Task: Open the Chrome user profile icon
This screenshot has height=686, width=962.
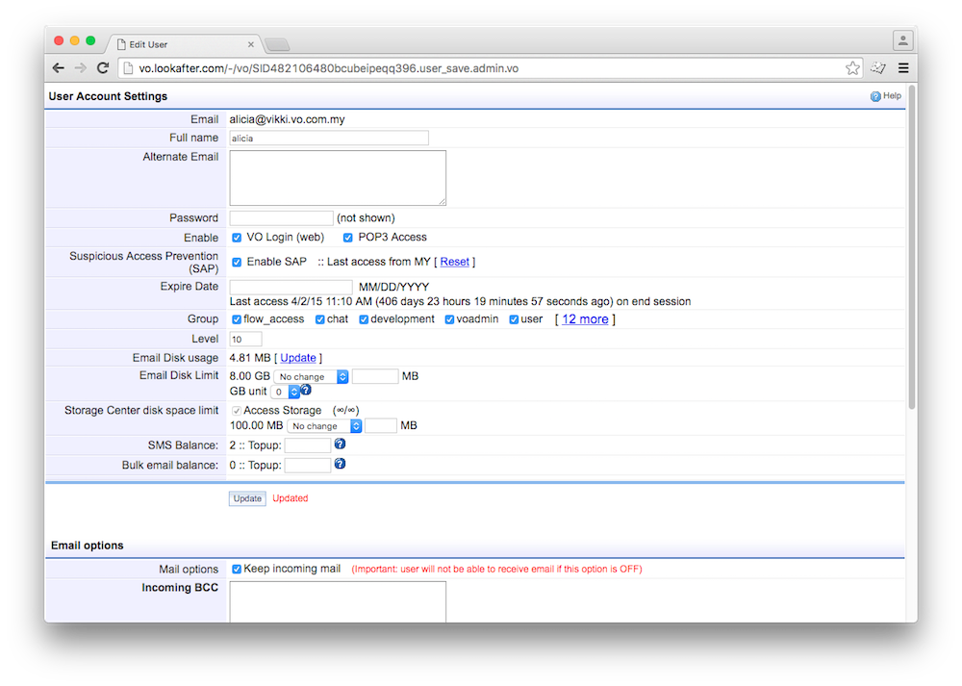Action: [x=902, y=41]
